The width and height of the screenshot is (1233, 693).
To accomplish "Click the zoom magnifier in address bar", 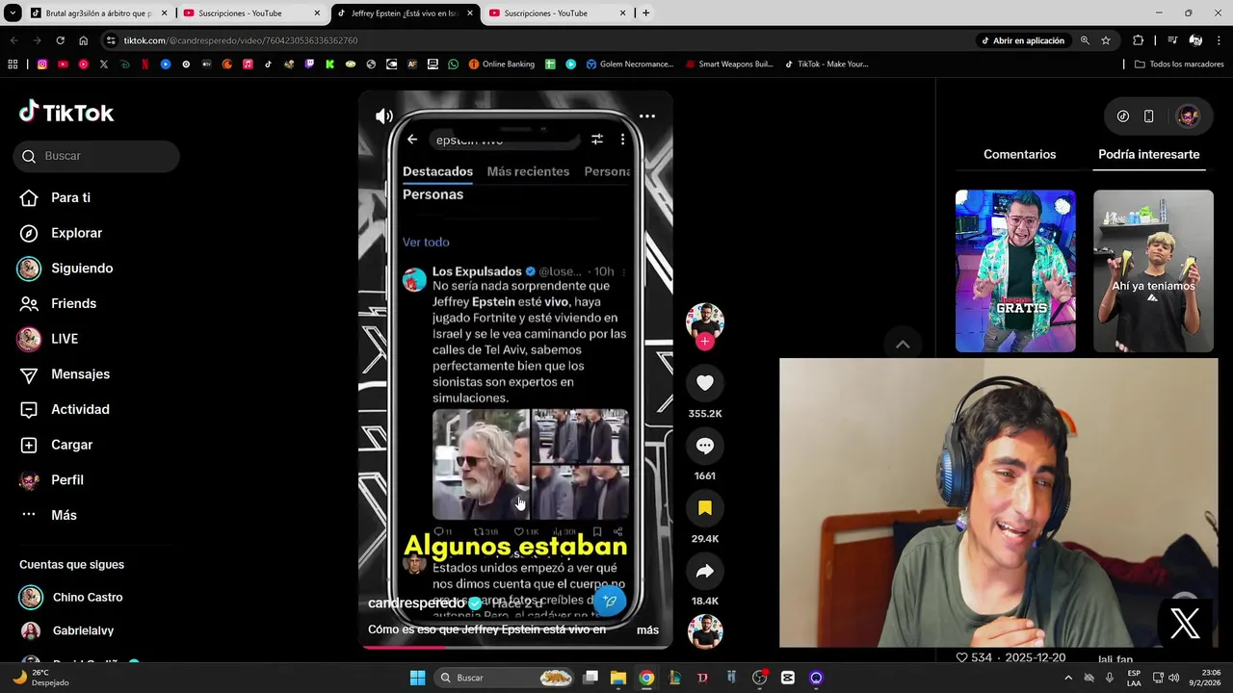I will (x=1085, y=40).
